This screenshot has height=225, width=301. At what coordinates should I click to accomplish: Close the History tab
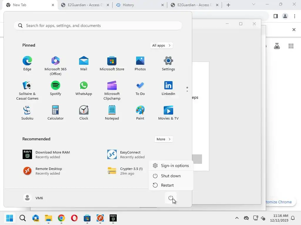click(x=163, y=5)
